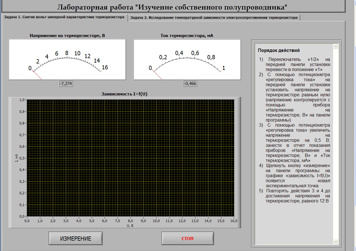Click instruction step 4 about the «измерение» button

pyautogui.click(x=294, y=175)
